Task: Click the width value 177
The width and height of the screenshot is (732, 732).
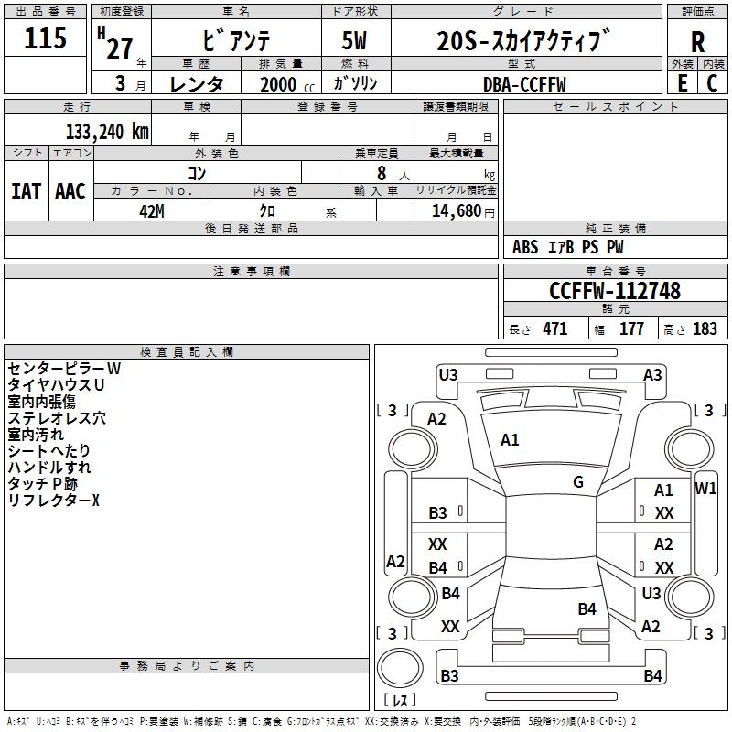Action: pos(631,328)
